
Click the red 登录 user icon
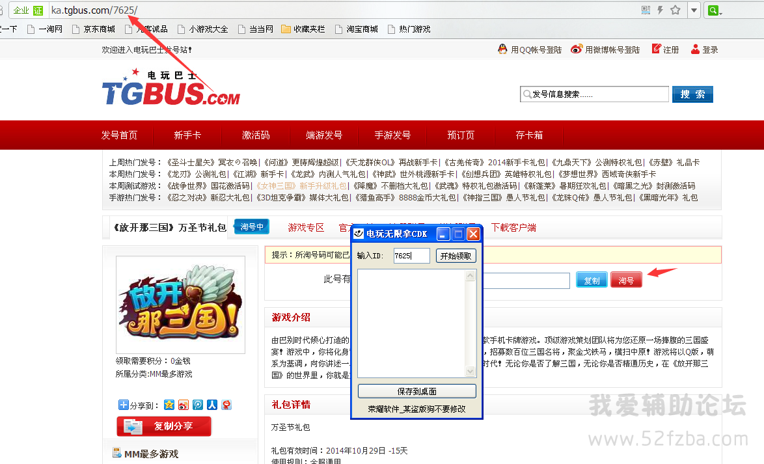[x=695, y=49]
